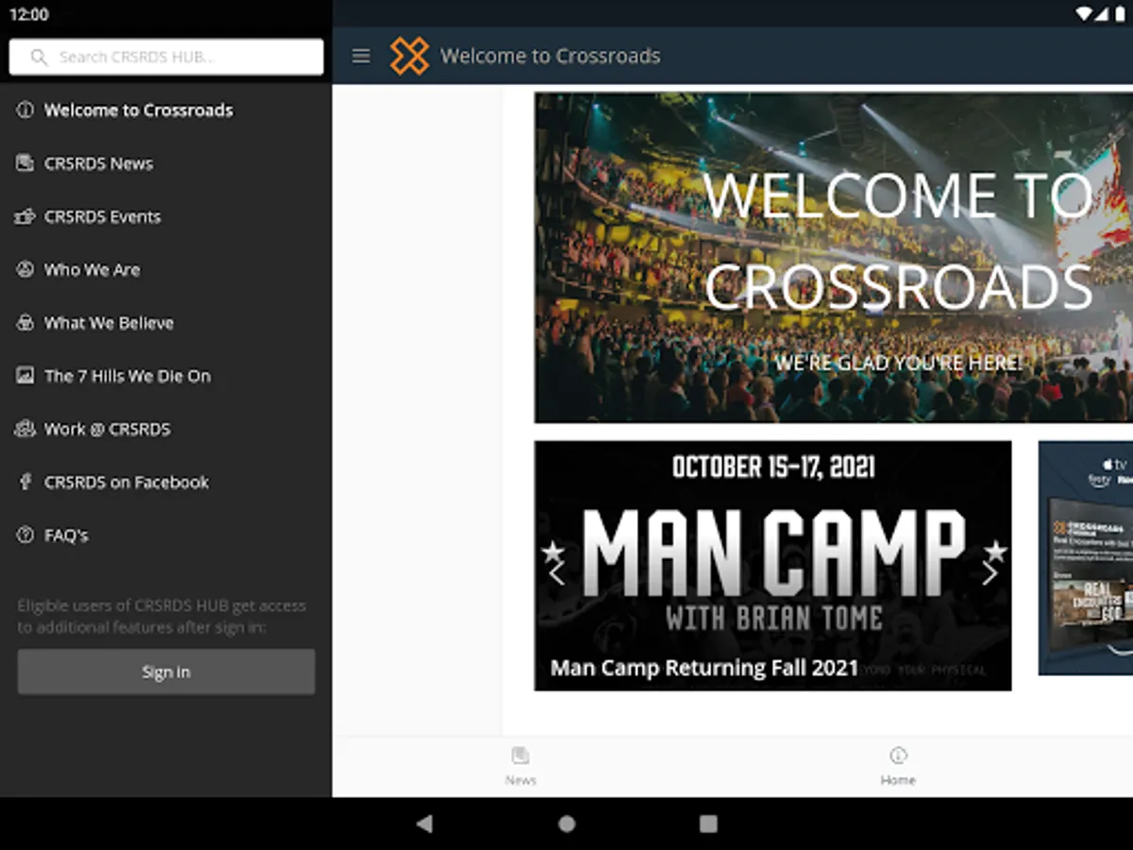The height and width of the screenshot is (850, 1133).
Task: Switch to the News tab label
Action: pyautogui.click(x=520, y=780)
